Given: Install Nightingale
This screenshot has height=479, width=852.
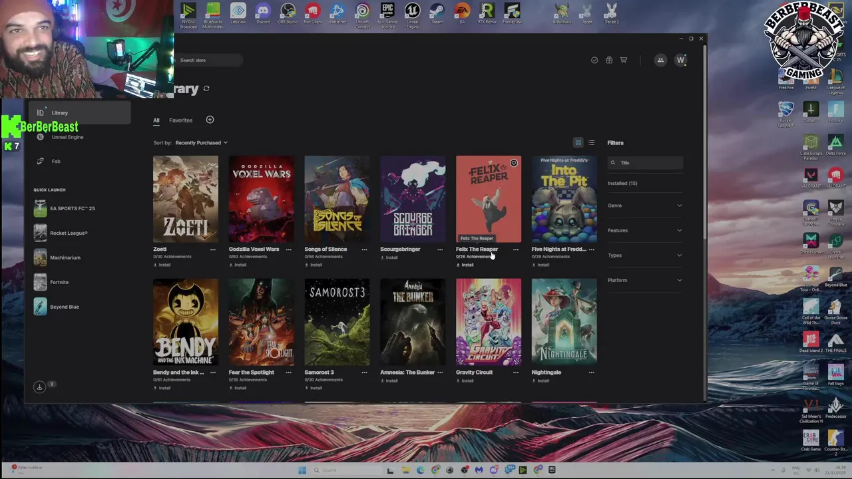Looking at the screenshot, I should (x=540, y=381).
